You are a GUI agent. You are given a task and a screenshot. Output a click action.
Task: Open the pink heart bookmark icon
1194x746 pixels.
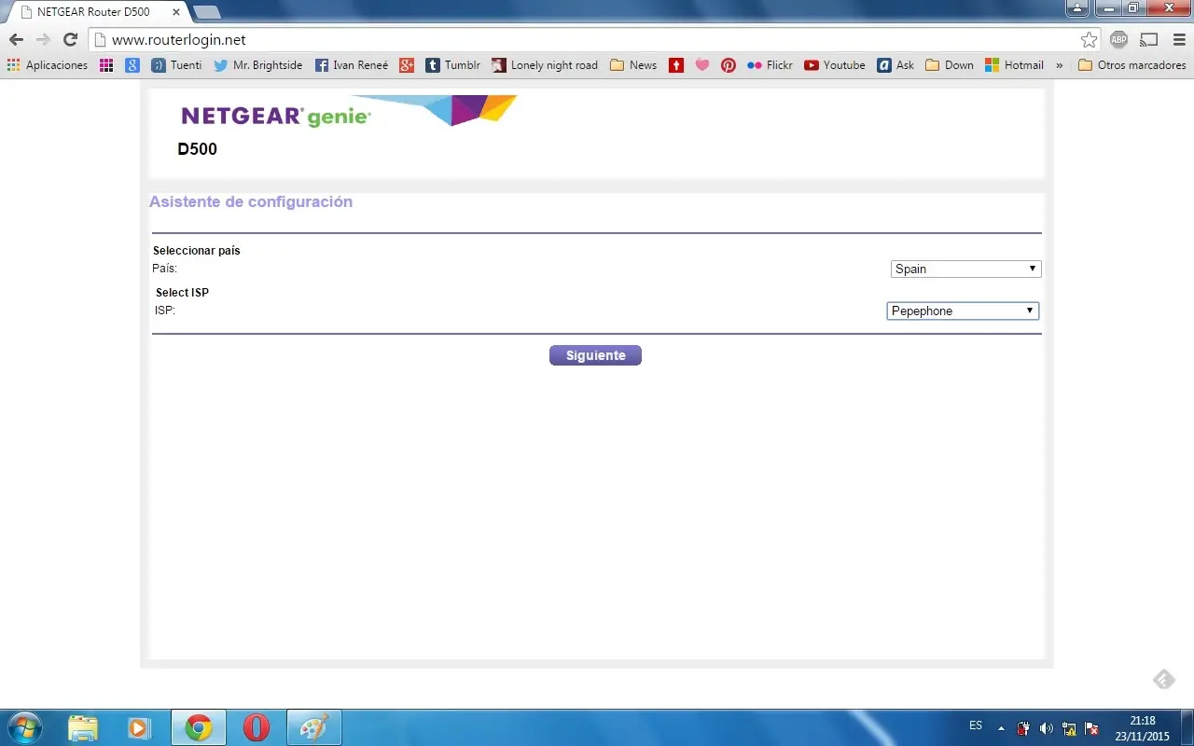702,65
